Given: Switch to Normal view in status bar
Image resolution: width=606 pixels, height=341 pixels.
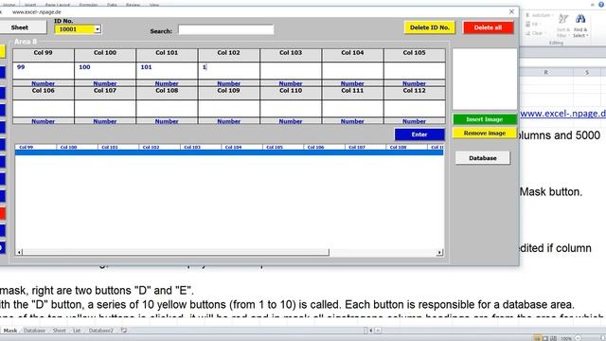Looking at the screenshot, I should click(x=537, y=338).
